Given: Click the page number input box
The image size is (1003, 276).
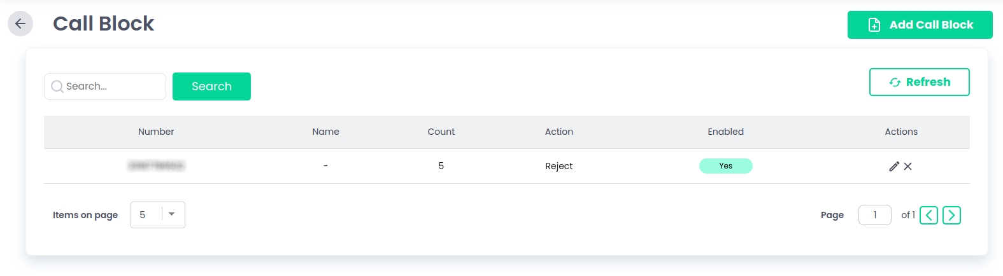Looking at the screenshot, I should pyautogui.click(x=874, y=215).
